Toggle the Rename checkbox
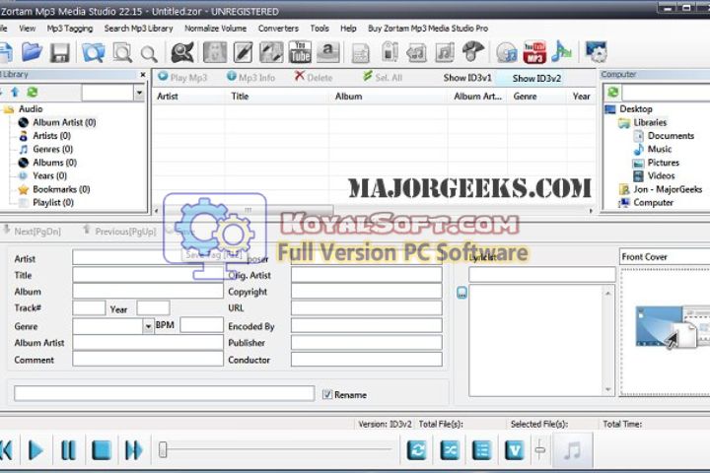 click(x=327, y=394)
